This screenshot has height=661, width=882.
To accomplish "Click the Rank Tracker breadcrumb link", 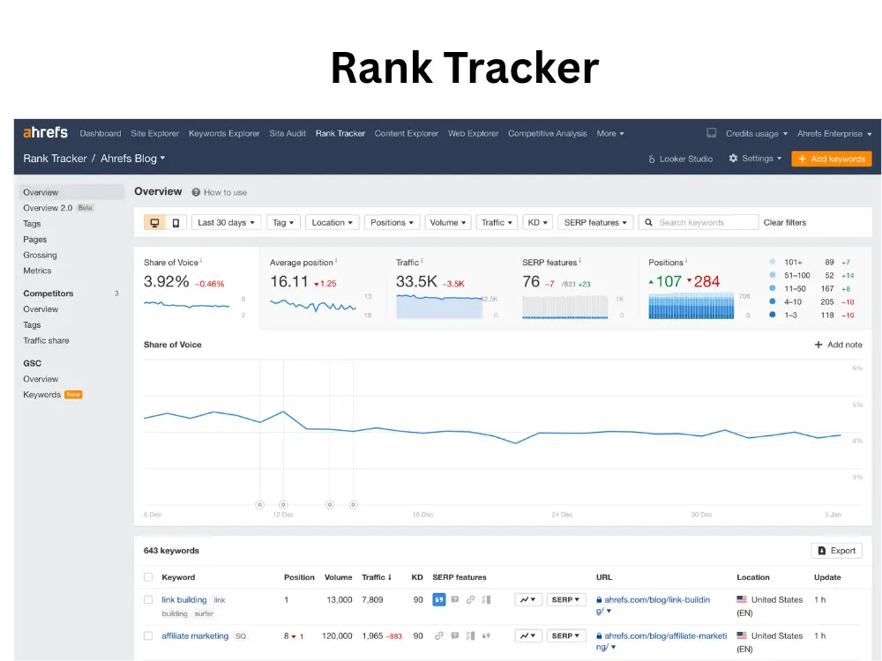I will 55,159.
